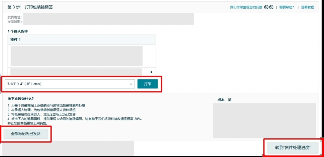Screen dimensions: 324x157
Task: Open the 我们非常重视您的反馈 link
Action: tap(246, 7)
